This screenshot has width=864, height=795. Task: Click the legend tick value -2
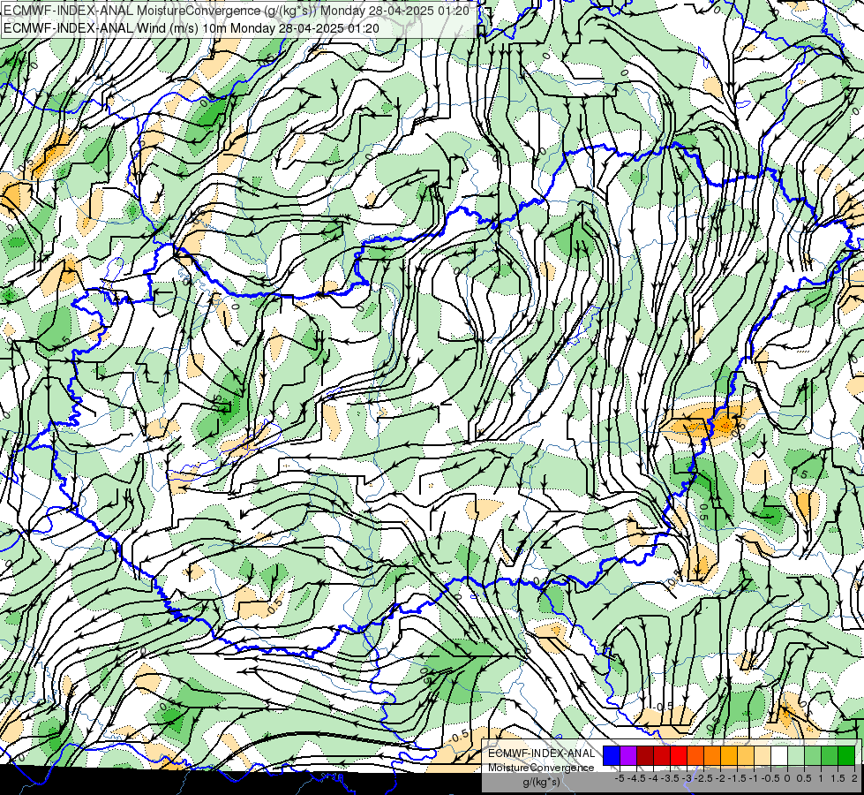click(x=720, y=778)
